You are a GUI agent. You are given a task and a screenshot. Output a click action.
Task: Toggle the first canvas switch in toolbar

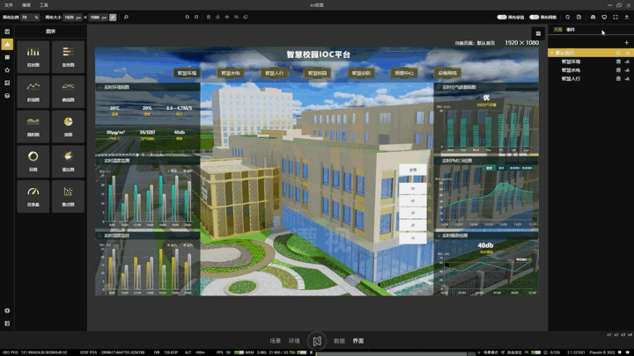[502, 17]
